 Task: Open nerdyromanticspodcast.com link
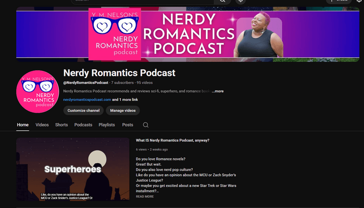(87, 99)
